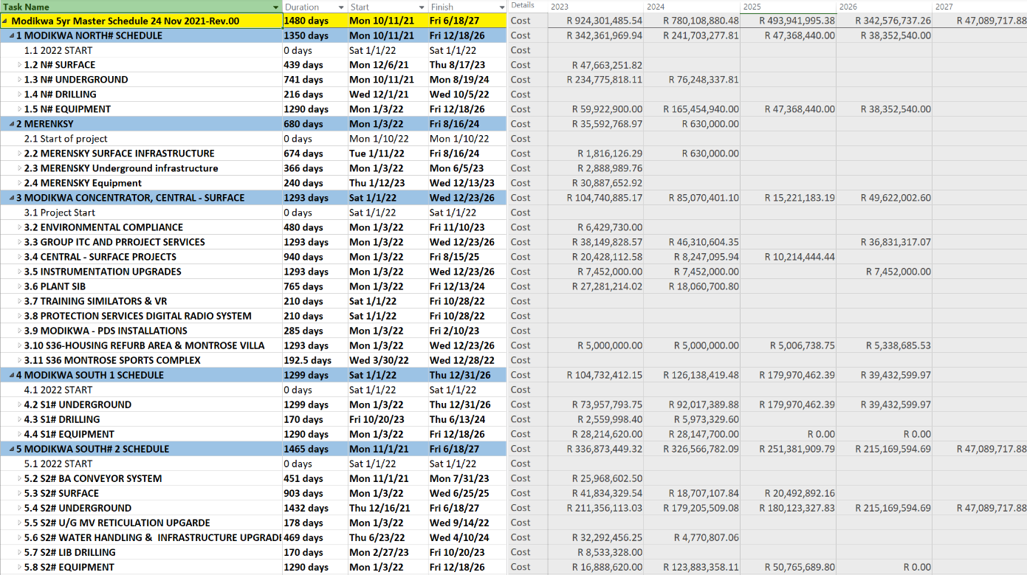This screenshot has height=575, width=1027.
Task: Open the Finish column filter dropdown
Action: 500,7
